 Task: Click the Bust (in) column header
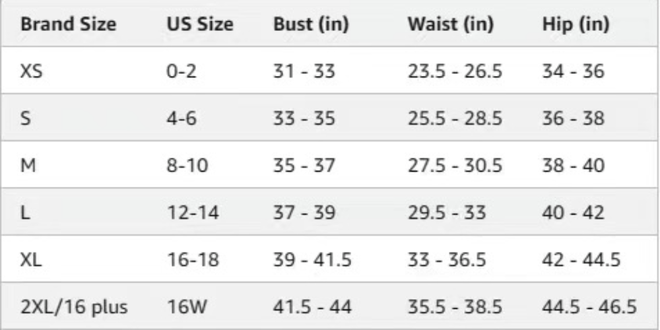[x=311, y=24]
